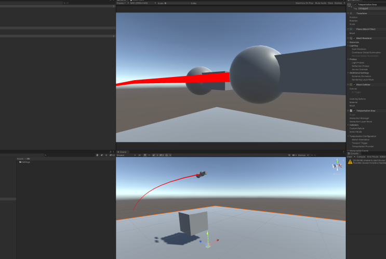Select the Cast Shadows property label
This screenshot has height=259, width=386.
pyautogui.click(x=358, y=49)
